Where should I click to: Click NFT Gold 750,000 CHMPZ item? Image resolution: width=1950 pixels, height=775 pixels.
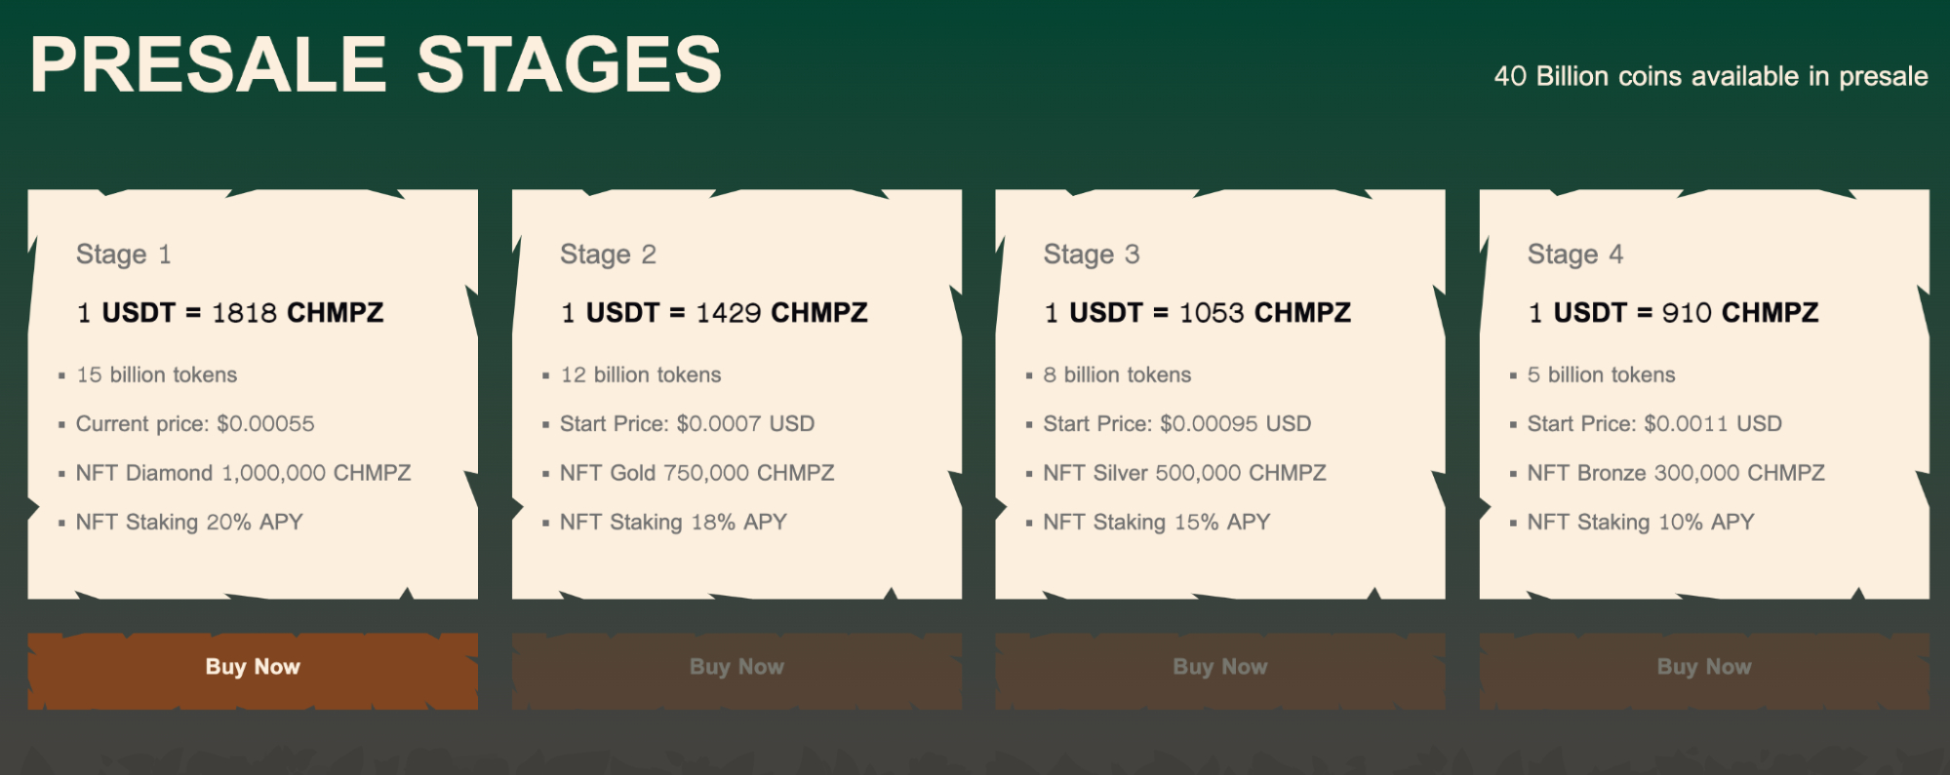[697, 473]
